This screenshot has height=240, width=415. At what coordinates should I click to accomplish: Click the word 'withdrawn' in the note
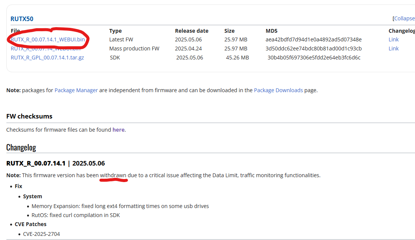pyautogui.click(x=113, y=175)
